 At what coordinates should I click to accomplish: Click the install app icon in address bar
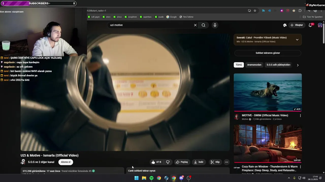pos(249,11)
